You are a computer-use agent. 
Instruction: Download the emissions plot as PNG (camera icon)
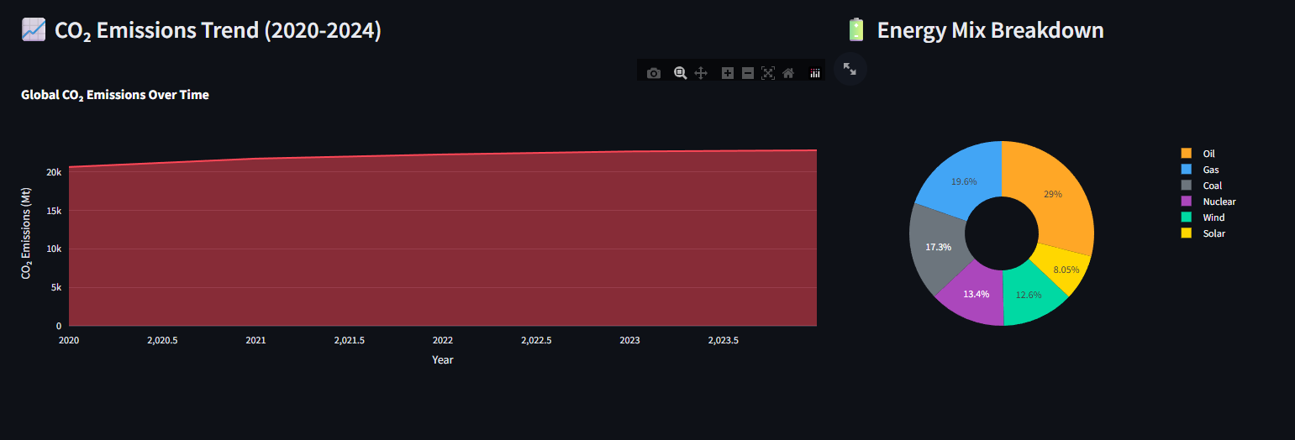pos(654,73)
